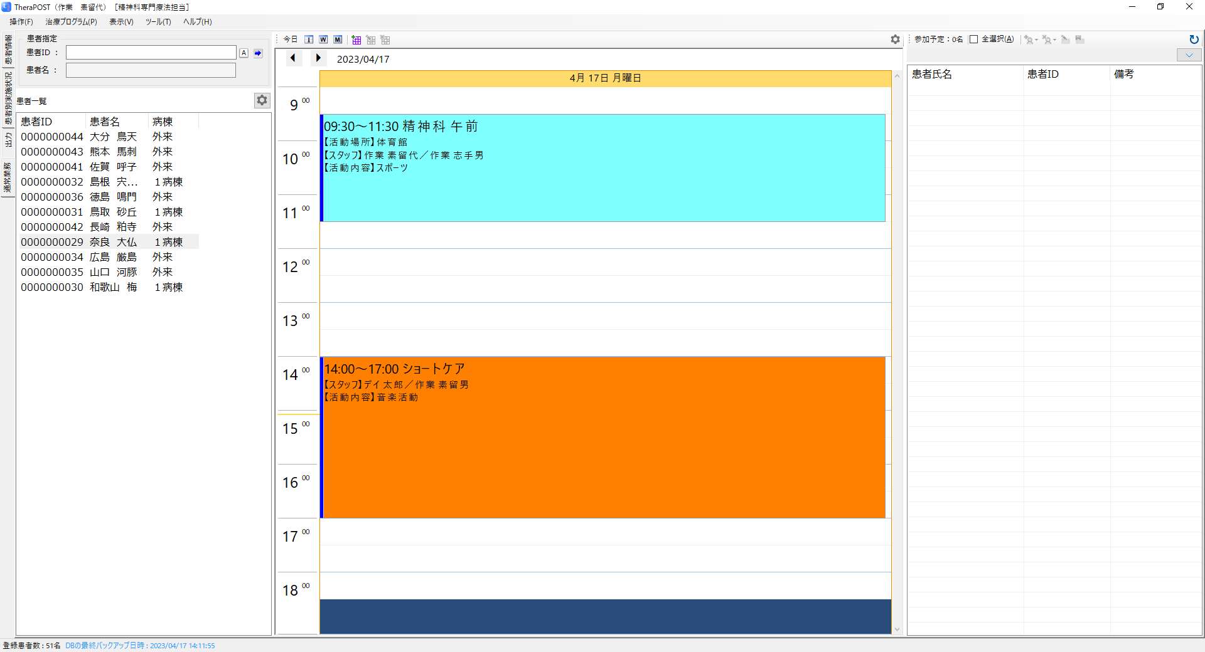Click the 2023/04/17 date label

pos(363,60)
